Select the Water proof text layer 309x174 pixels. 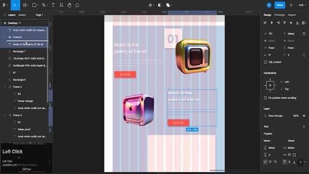pos(24,130)
